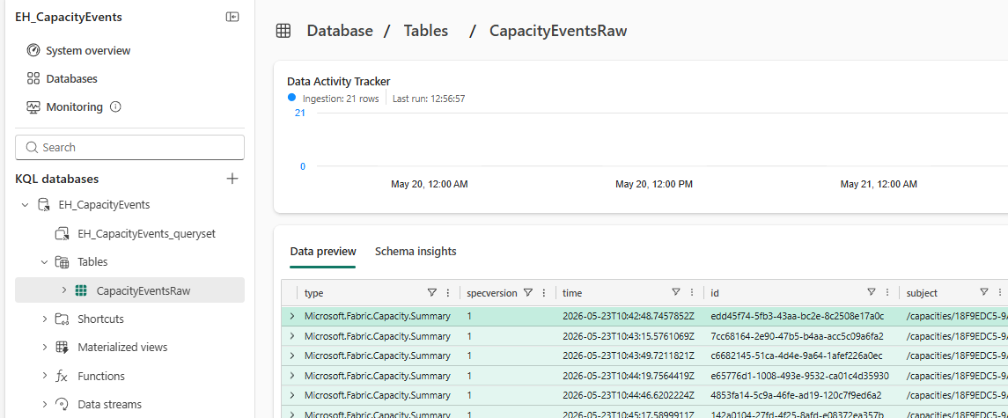Open type column options menu

pos(448,292)
